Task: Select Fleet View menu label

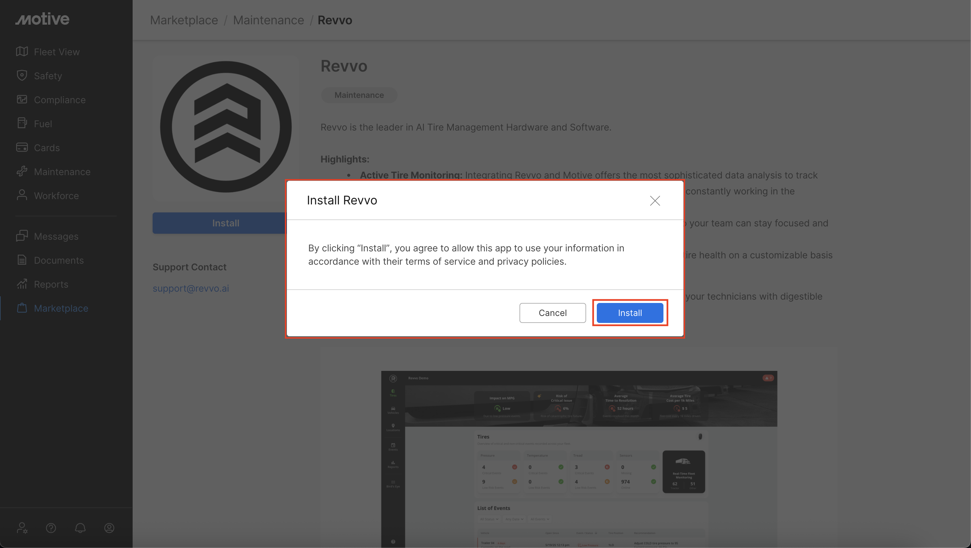Action: tap(57, 52)
